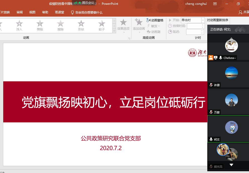249x173 pixels.
Task: Click the 共享 share button
Action: click(244, 12)
